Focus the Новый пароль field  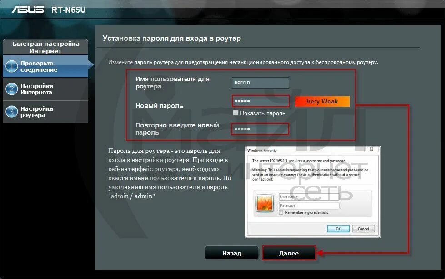[260, 101]
